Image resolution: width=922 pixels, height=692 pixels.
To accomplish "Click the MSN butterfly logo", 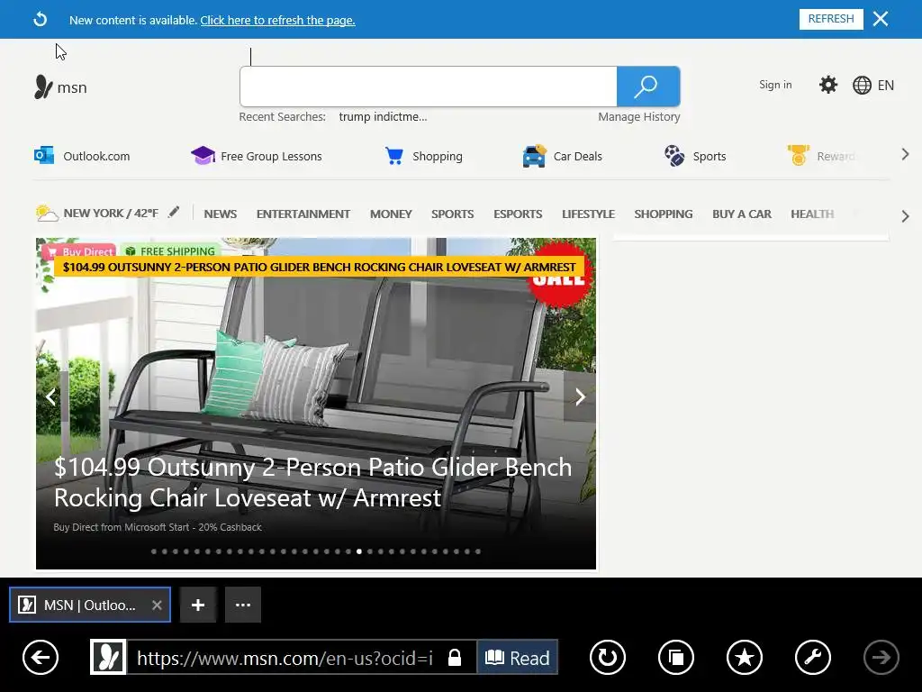I will pyautogui.click(x=43, y=87).
